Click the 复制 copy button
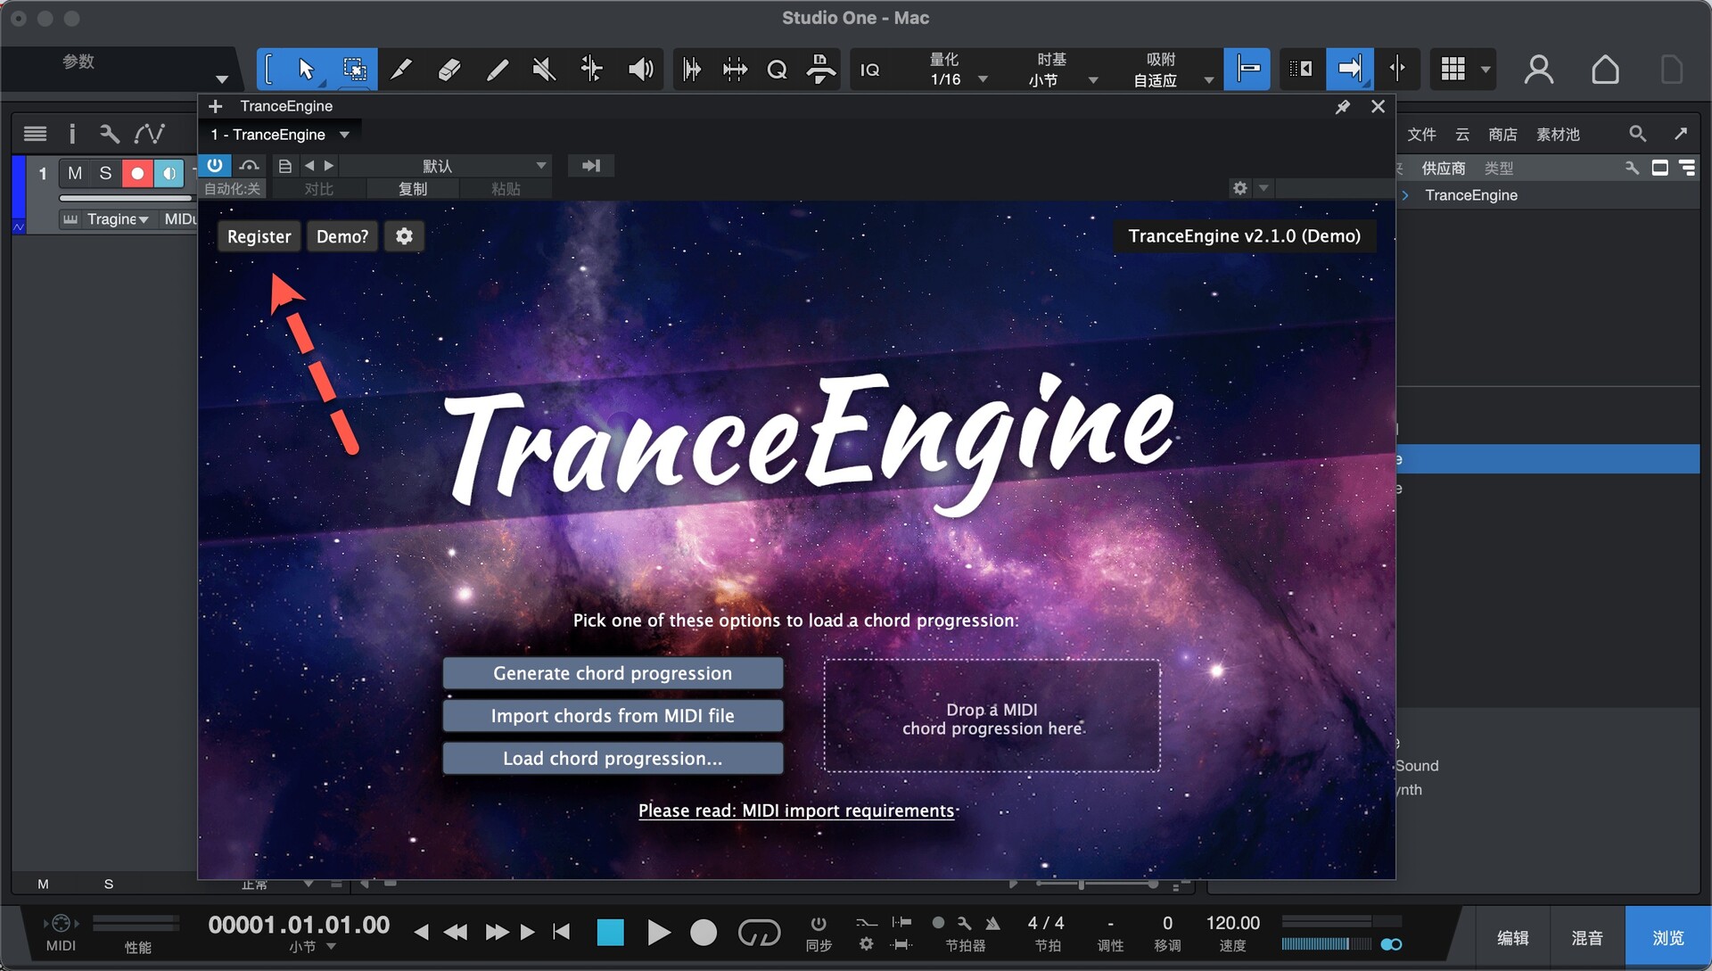 pos(412,189)
